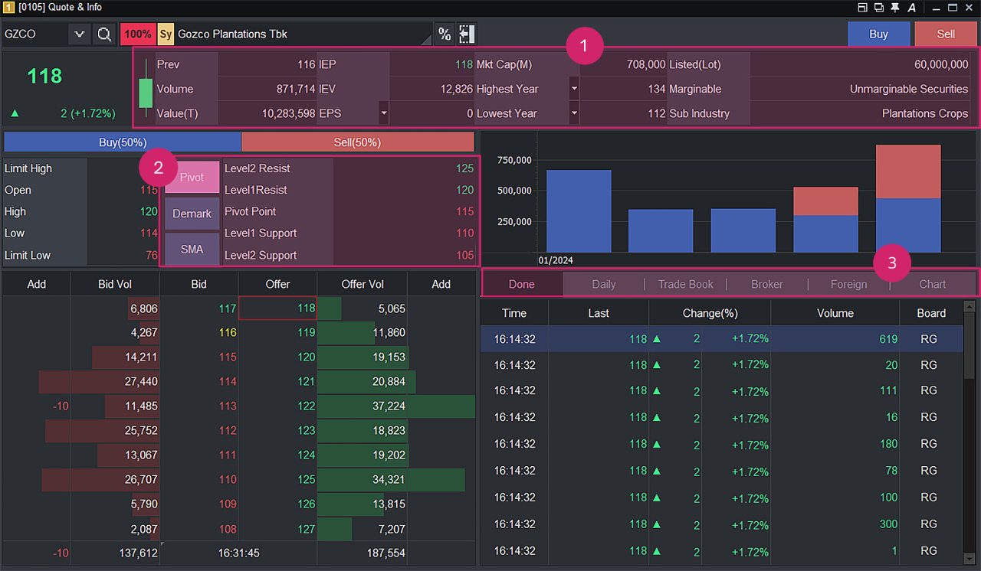
Task: Select the offer price 118 cell
Action: point(277,308)
